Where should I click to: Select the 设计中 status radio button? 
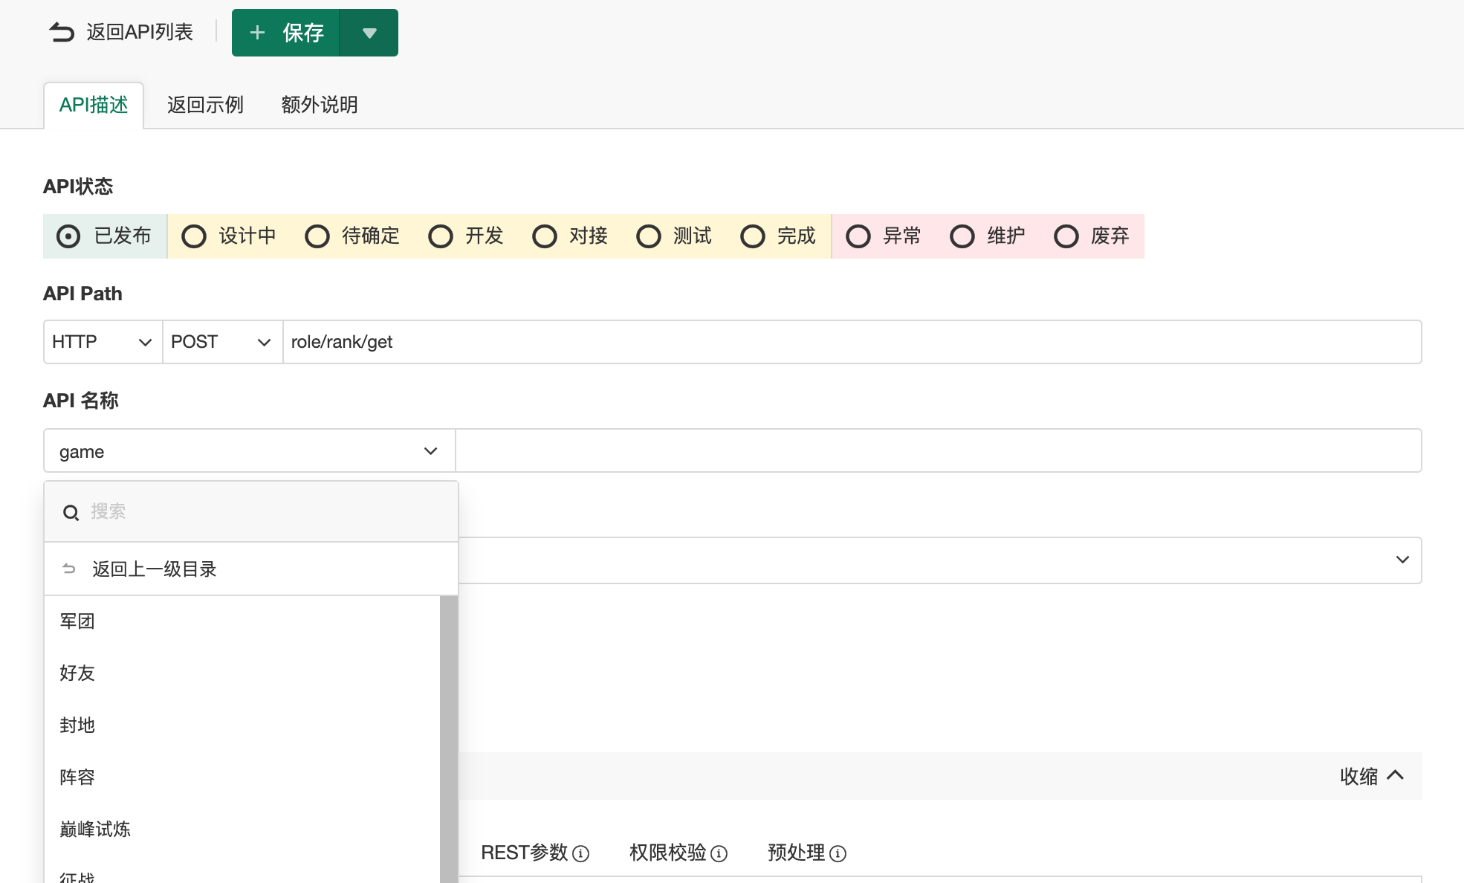click(x=194, y=236)
